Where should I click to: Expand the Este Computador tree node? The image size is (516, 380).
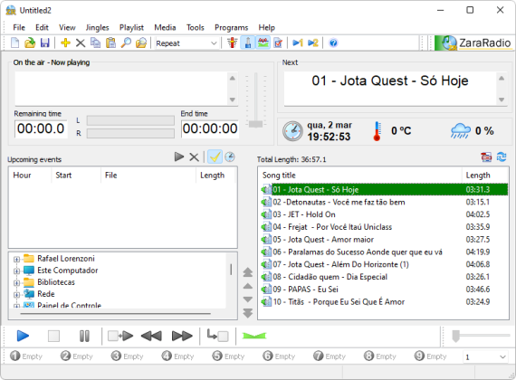pos(16,271)
